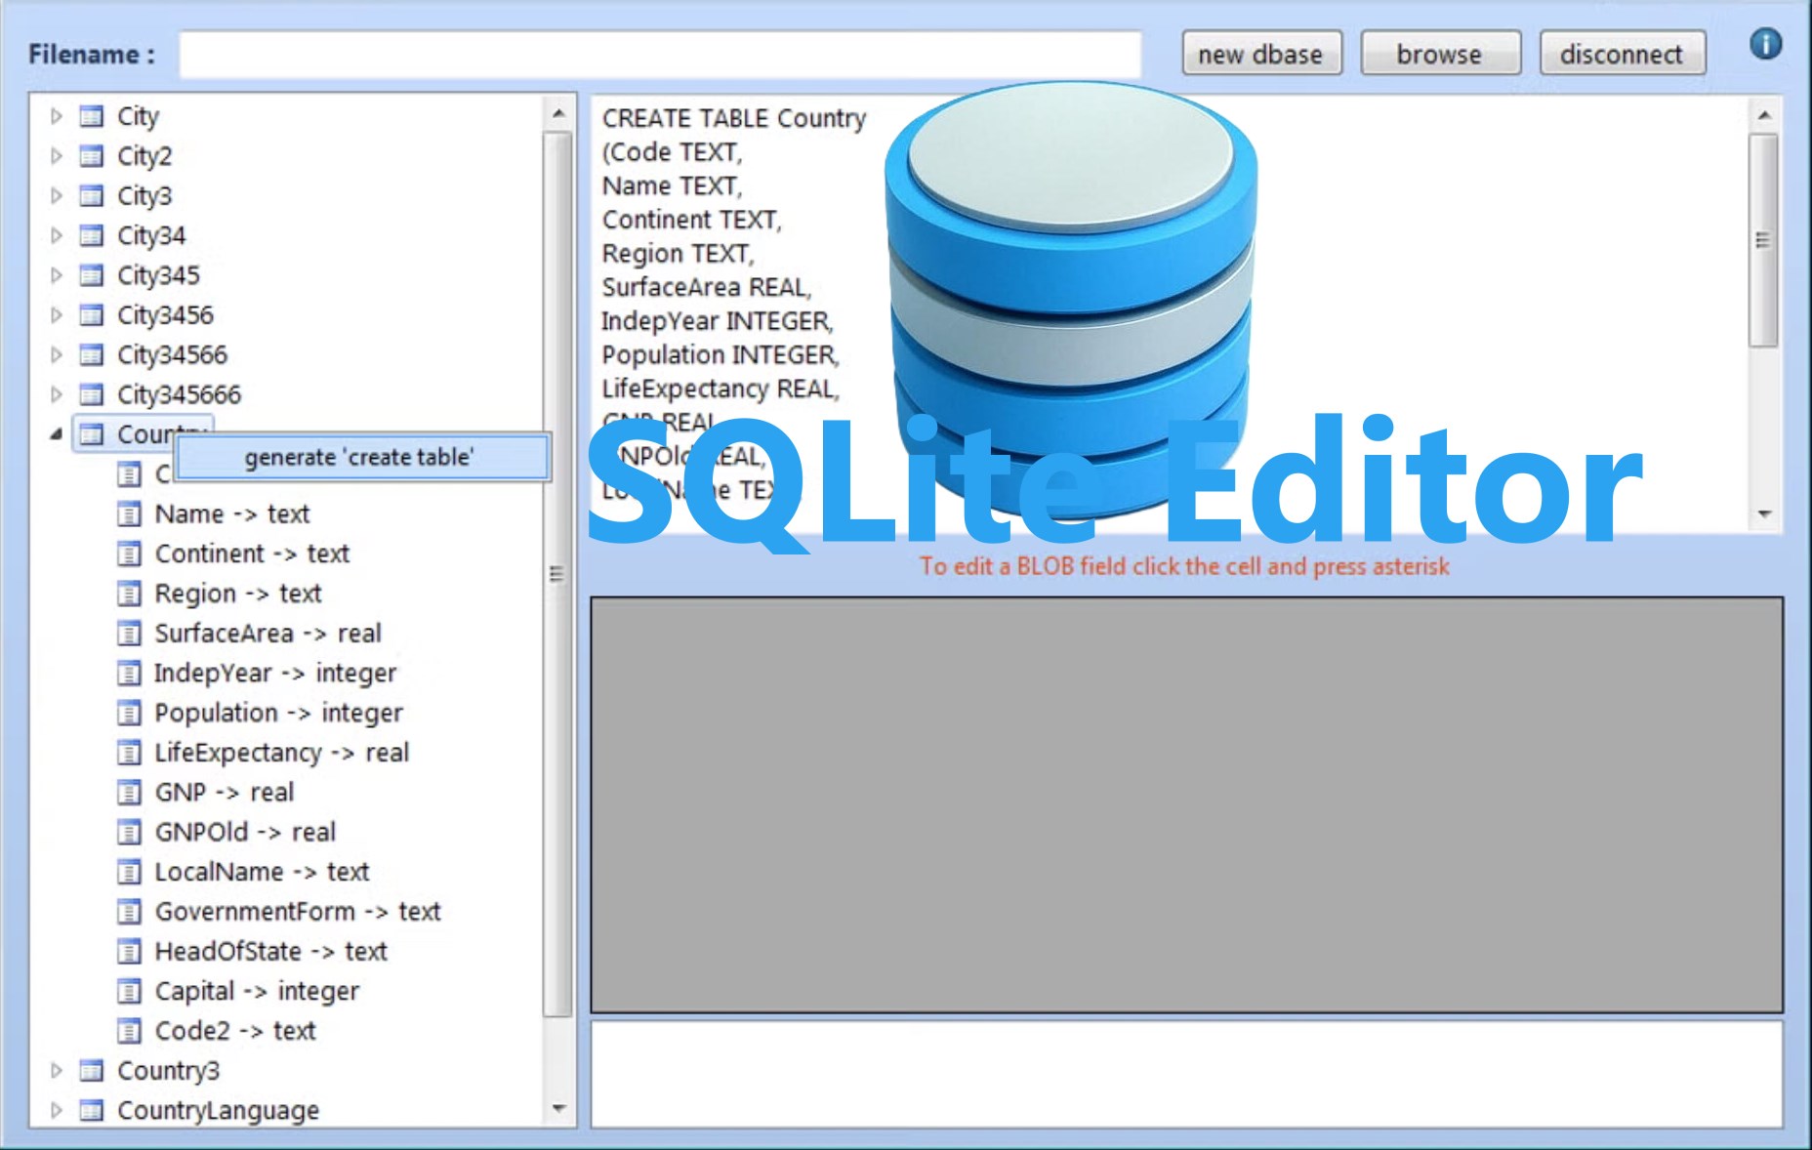This screenshot has height=1150, width=1812.
Task: Select the SurfaceArea -> real column
Action: click(x=268, y=634)
